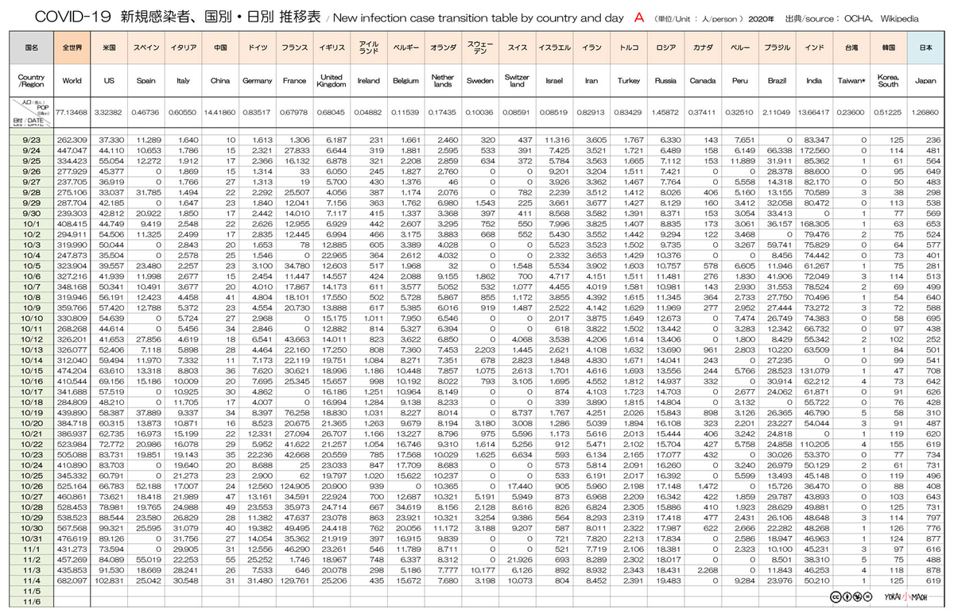954x613 pixels.
Task: Click the 11/5 date row label
Action: pos(32,592)
